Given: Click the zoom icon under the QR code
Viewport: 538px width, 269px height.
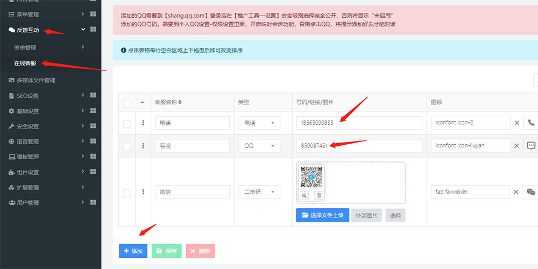Looking at the screenshot, I should tap(305, 195).
